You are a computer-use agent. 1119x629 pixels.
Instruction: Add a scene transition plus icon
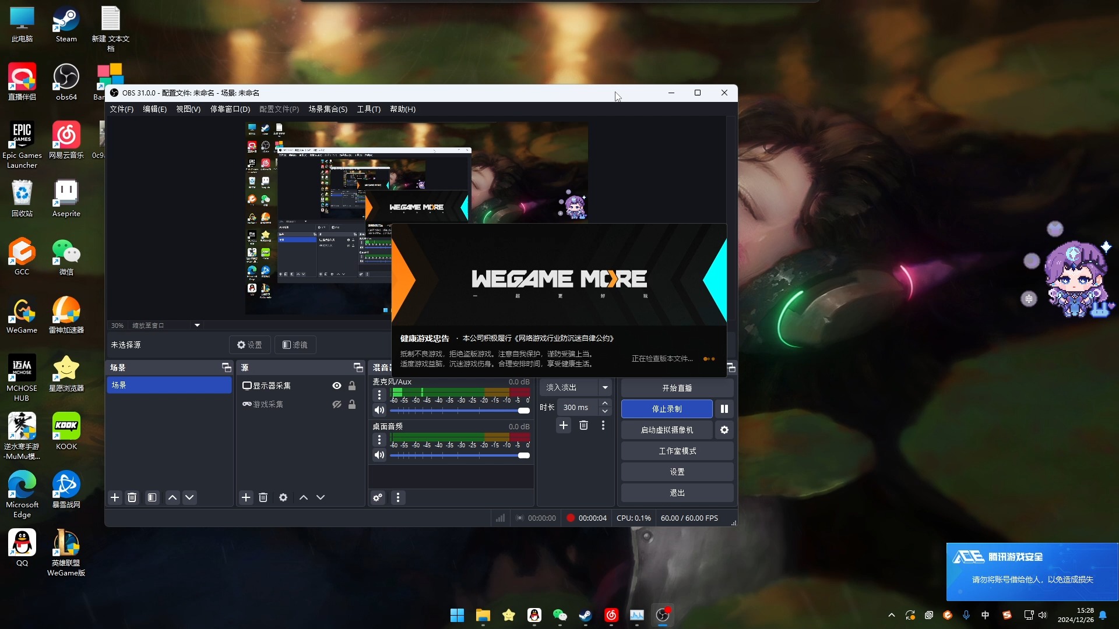click(x=564, y=426)
